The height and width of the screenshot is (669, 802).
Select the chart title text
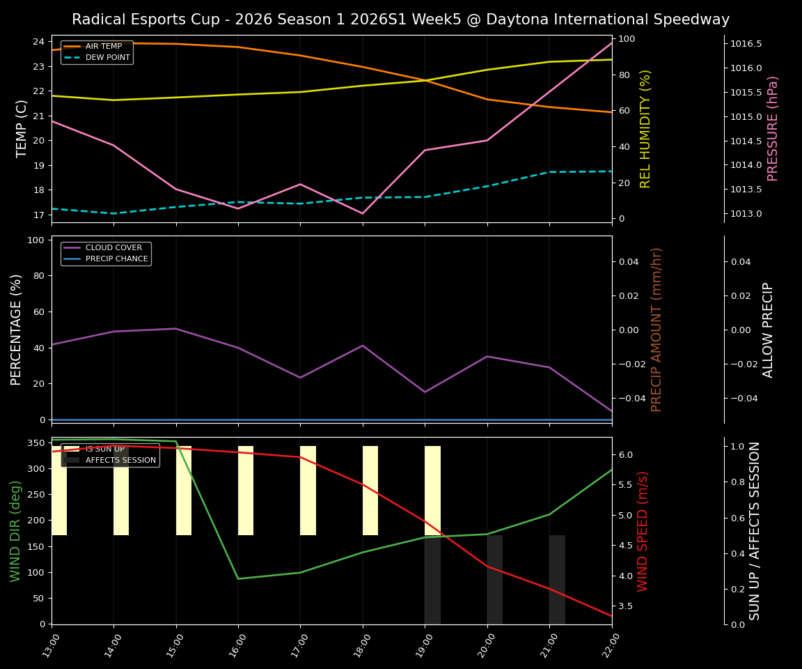pos(401,20)
